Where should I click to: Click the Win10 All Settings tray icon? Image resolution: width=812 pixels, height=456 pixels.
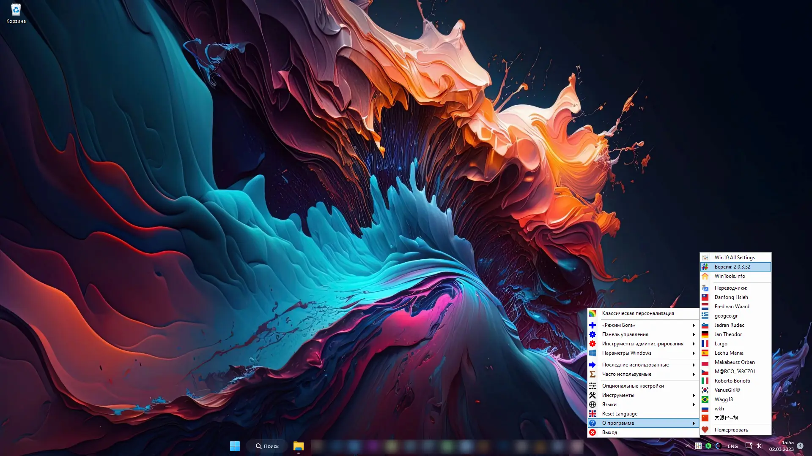pyautogui.click(x=698, y=446)
